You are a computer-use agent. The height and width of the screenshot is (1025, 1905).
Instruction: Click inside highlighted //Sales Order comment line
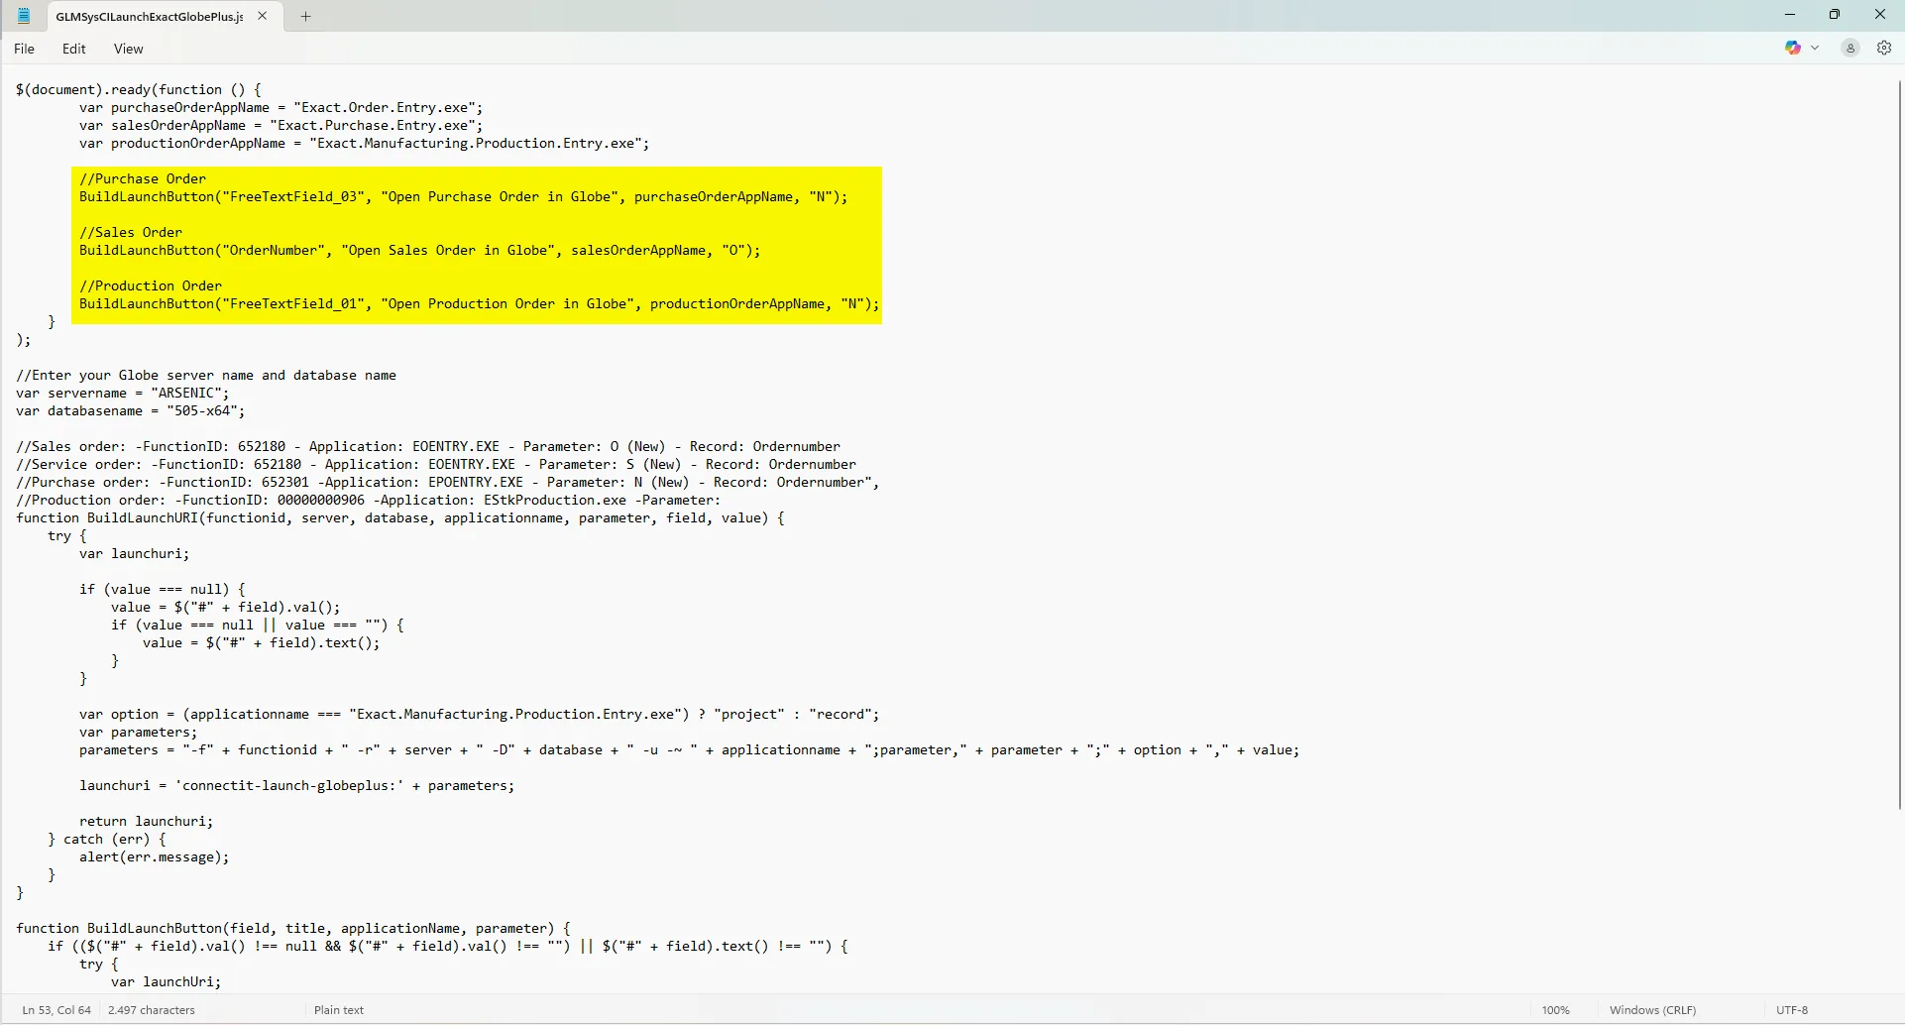(131, 233)
